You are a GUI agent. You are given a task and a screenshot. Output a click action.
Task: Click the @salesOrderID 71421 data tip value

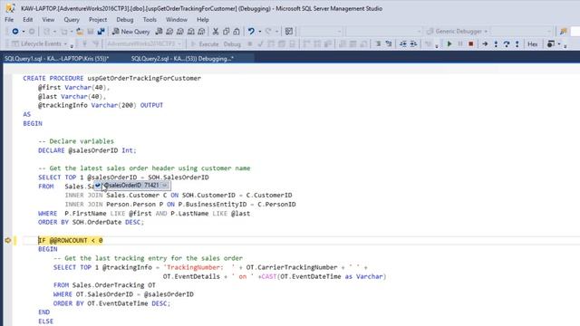[x=151, y=185]
